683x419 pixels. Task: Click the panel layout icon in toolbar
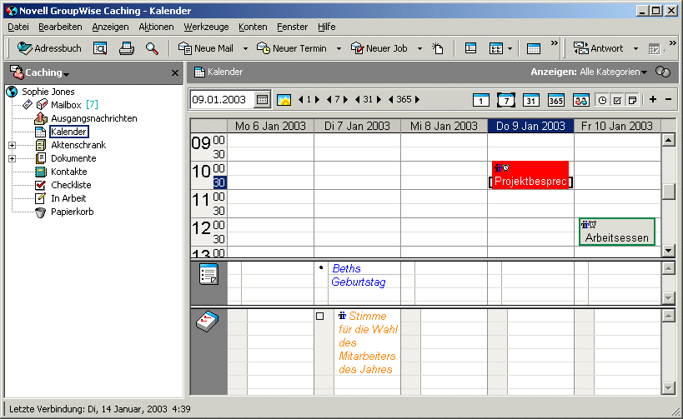coord(470,48)
